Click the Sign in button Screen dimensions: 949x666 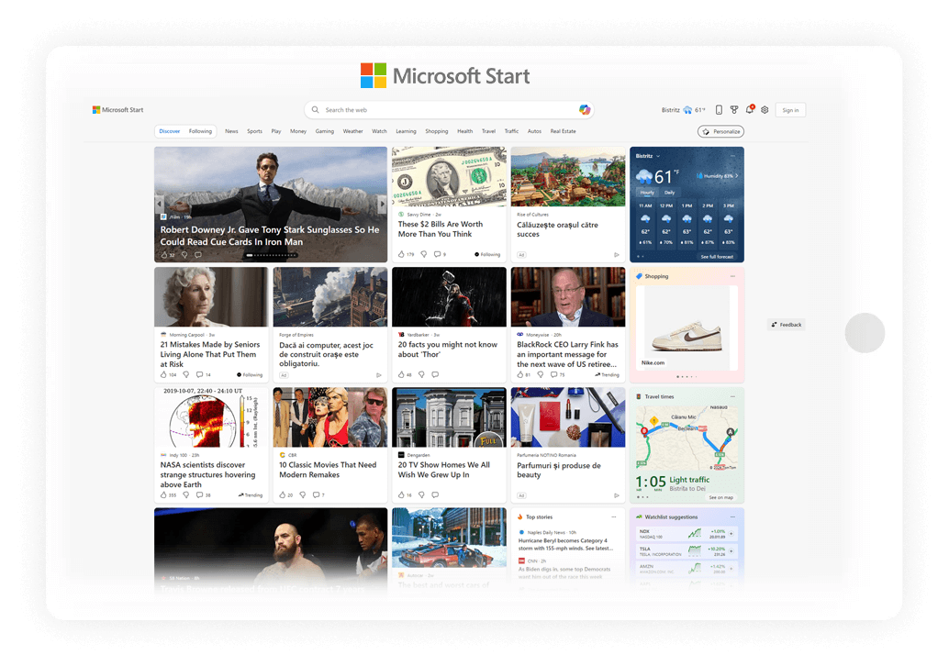[x=790, y=110]
